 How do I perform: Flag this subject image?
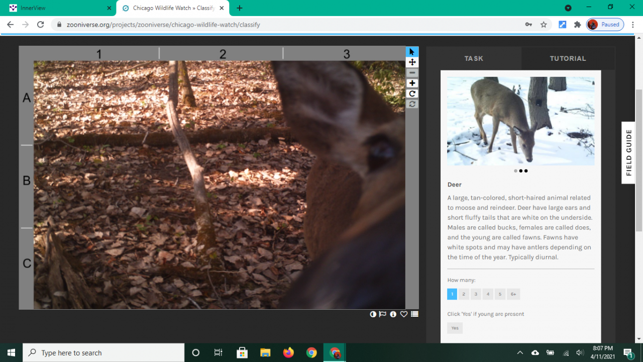[383, 314]
